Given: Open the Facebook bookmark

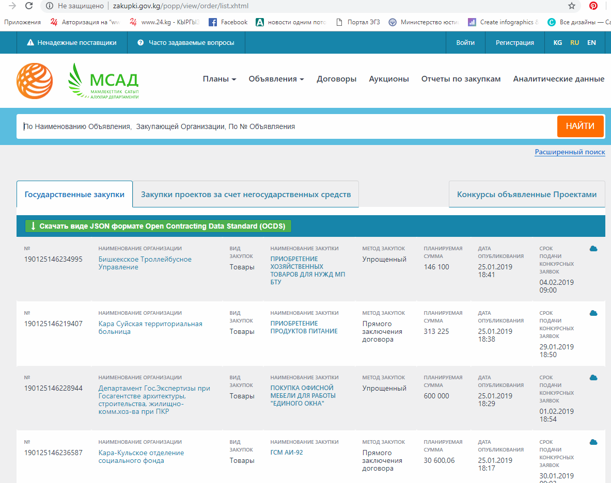Looking at the screenshot, I should (228, 22).
